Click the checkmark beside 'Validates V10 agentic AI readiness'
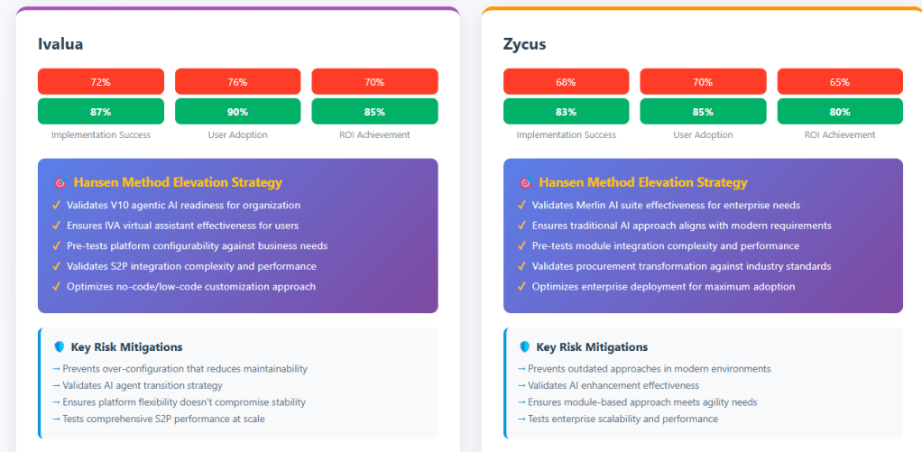 tap(56, 206)
